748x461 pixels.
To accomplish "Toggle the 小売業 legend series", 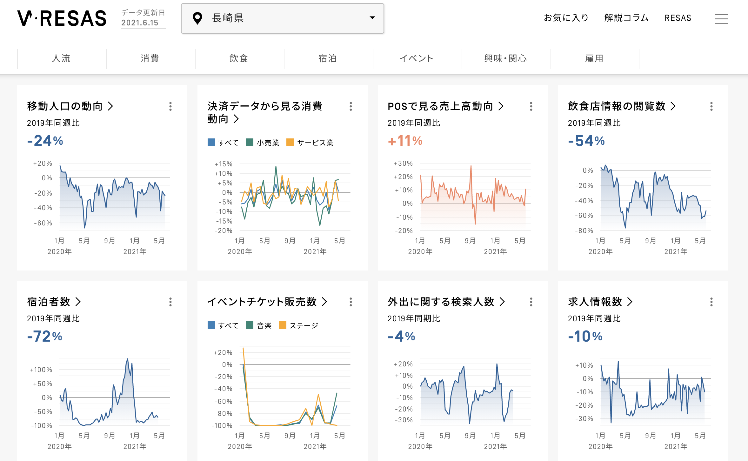I will [263, 143].
